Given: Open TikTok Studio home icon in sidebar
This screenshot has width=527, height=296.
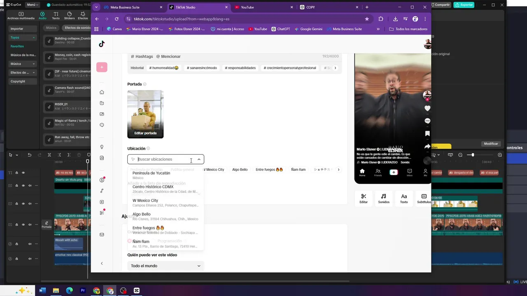Looking at the screenshot, I should (102, 92).
